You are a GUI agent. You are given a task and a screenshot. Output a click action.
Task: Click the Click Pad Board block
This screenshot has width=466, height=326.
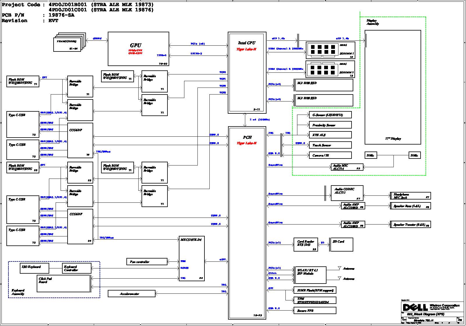point(63,284)
